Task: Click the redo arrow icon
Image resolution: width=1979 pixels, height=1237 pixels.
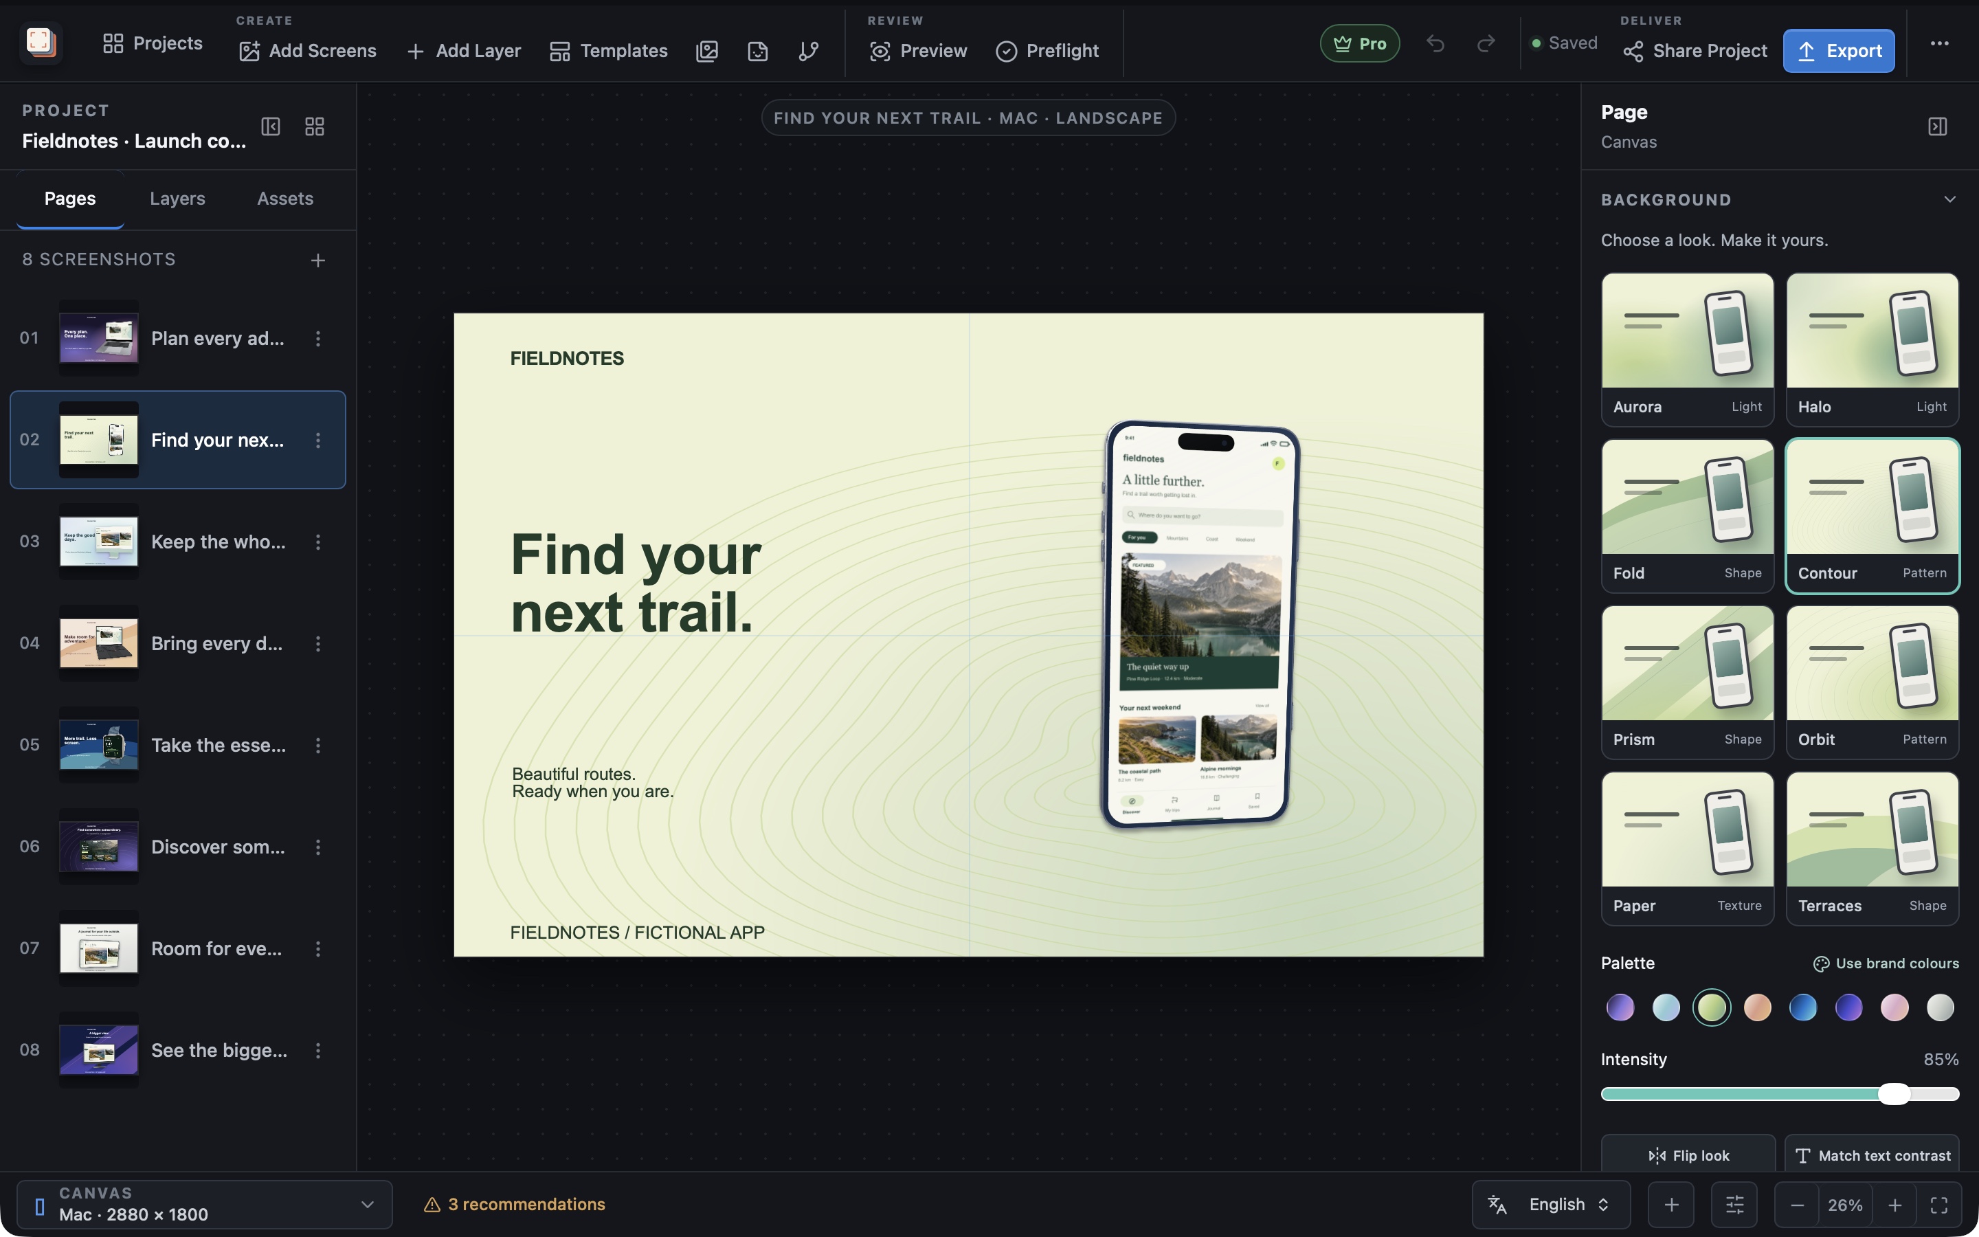Action: (1486, 43)
